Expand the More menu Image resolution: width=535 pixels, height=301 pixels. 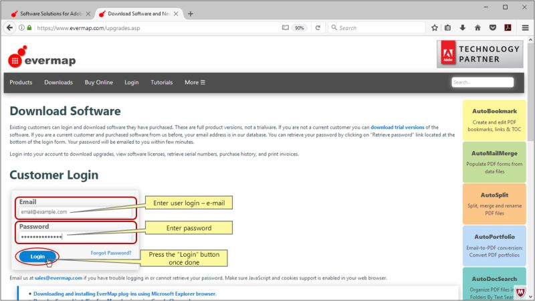click(x=195, y=82)
